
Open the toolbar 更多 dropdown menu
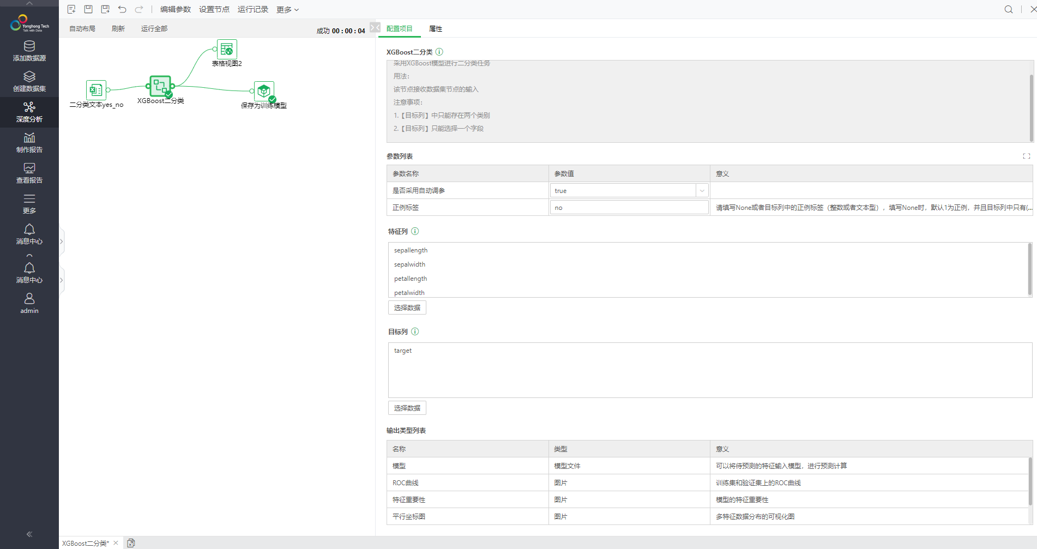click(287, 9)
